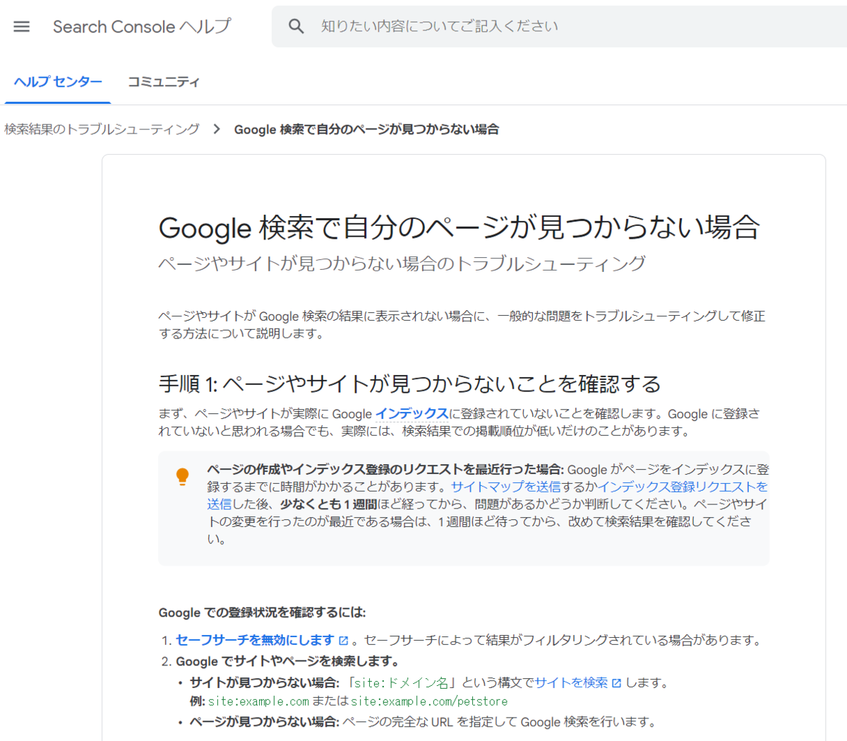Viewport: 847px width, 741px height.
Task: Click the breadcrumb chevron separator
Action: pos(217,129)
